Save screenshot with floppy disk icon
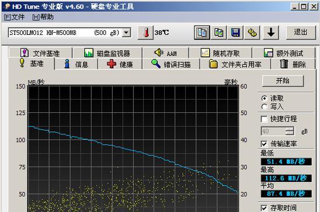This screenshot has width=320, height=212. pos(235,33)
